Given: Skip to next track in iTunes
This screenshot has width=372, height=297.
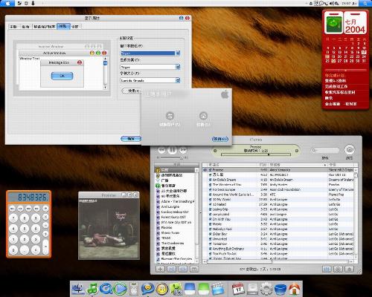Looking at the screenshot, I should (x=183, y=150).
